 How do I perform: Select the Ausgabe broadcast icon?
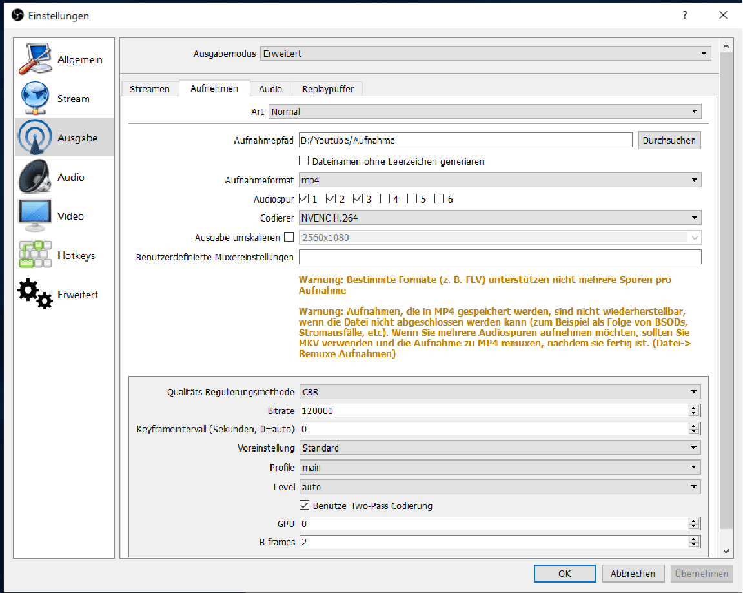[x=35, y=138]
